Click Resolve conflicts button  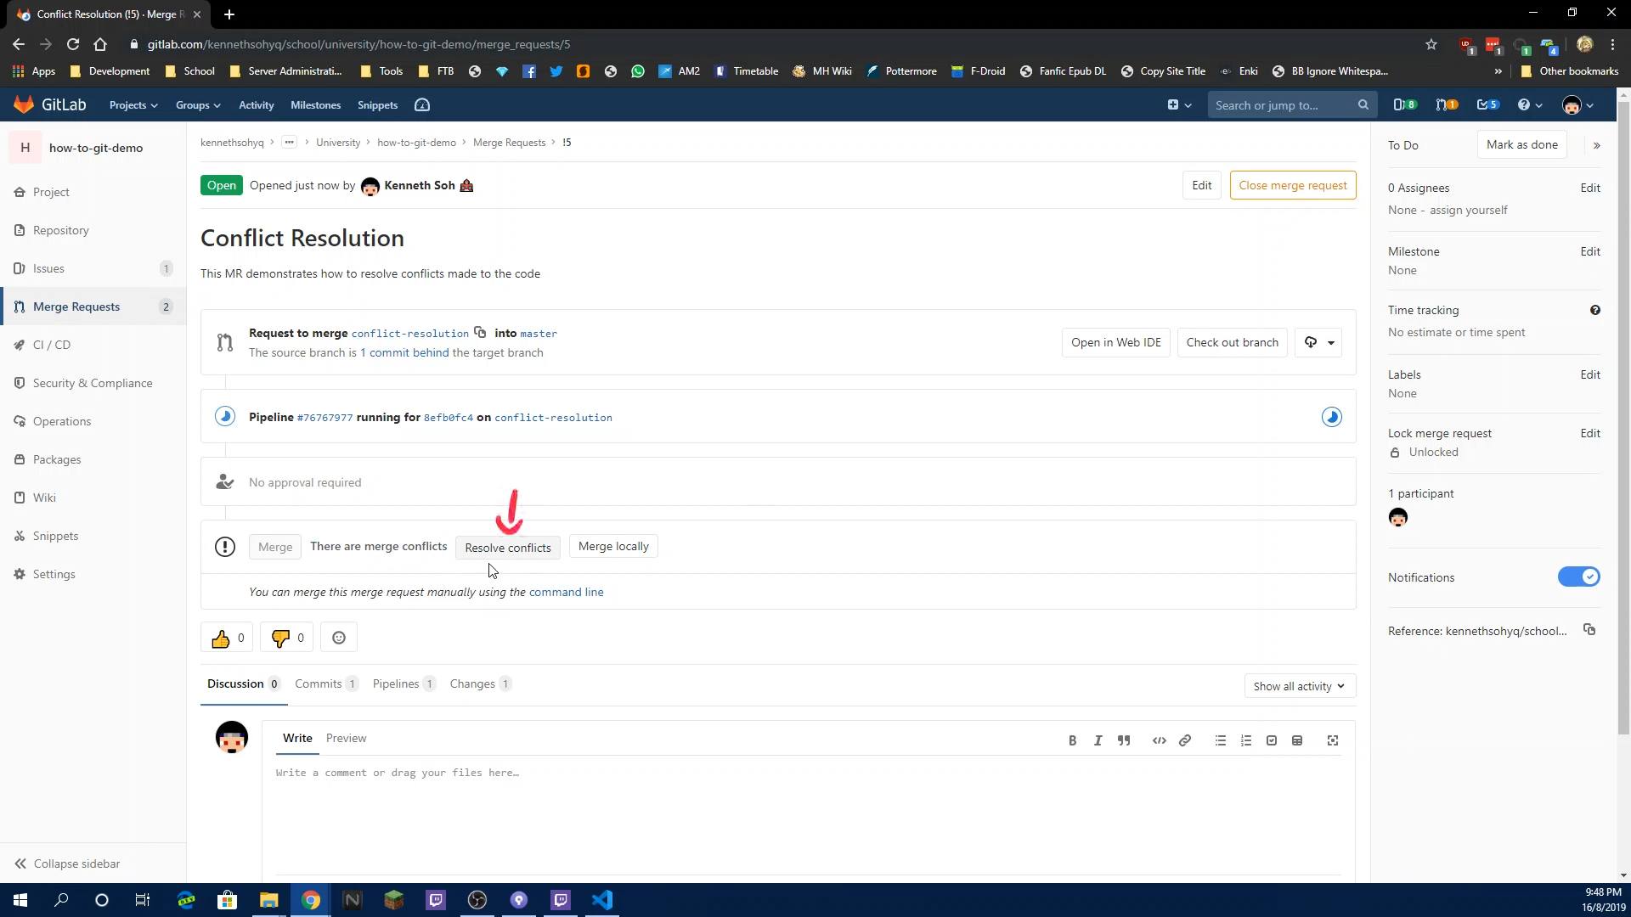click(x=510, y=549)
